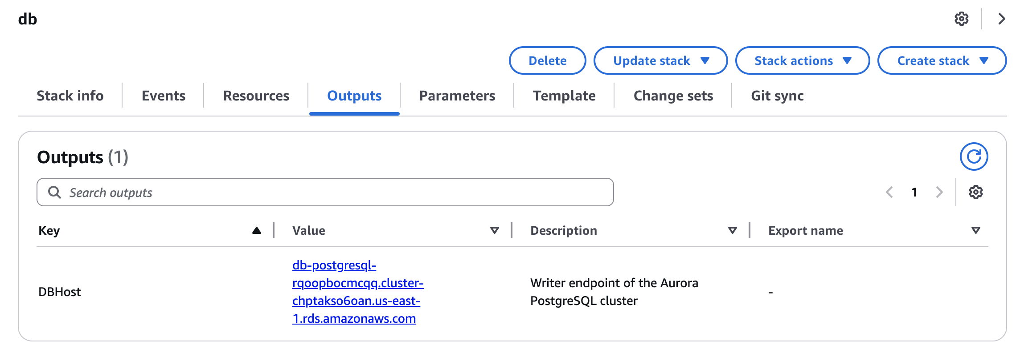This screenshot has width=1016, height=353.
Task: Click the search magnifier icon
Action: click(54, 192)
